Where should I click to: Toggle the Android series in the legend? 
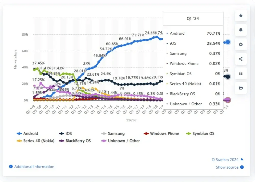(x=29, y=133)
